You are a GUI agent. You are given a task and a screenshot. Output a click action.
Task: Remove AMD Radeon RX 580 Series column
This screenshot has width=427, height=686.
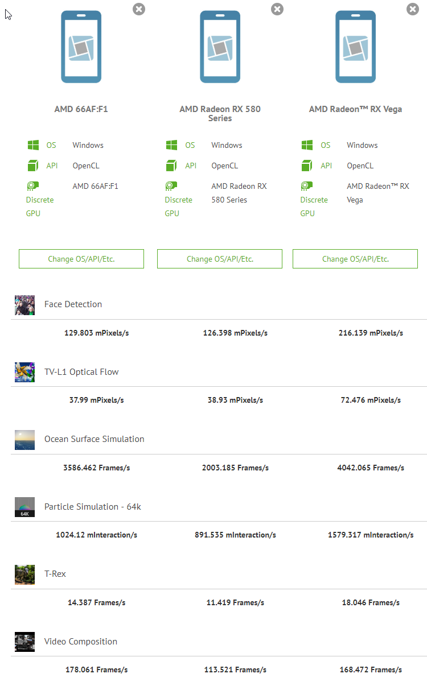(x=277, y=9)
